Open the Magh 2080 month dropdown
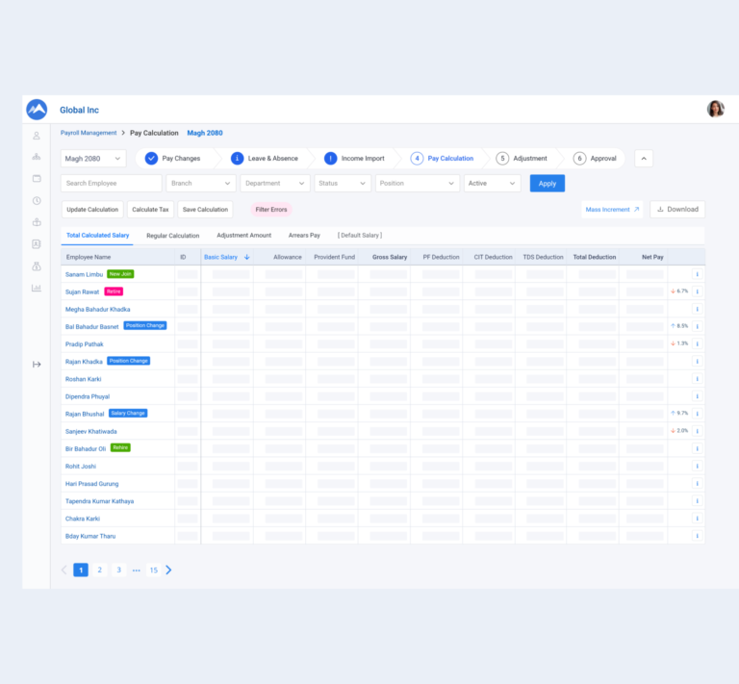Screen dimensions: 739x684 pyautogui.click(x=93, y=159)
